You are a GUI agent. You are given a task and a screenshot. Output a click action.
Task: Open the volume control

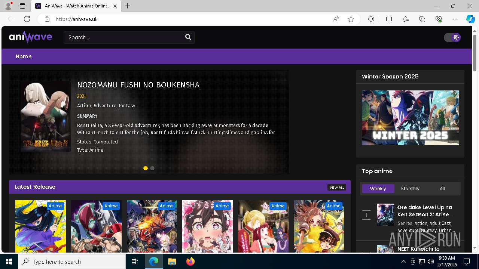[x=430, y=262]
